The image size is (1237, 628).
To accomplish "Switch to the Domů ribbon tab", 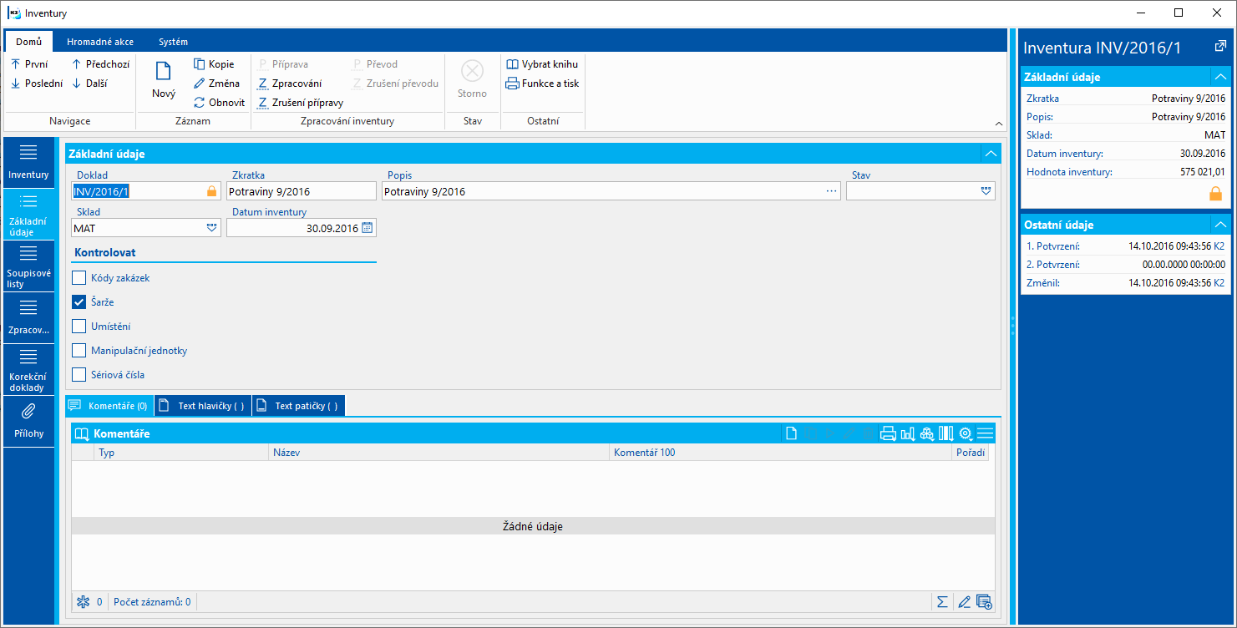I will tap(28, 42).
